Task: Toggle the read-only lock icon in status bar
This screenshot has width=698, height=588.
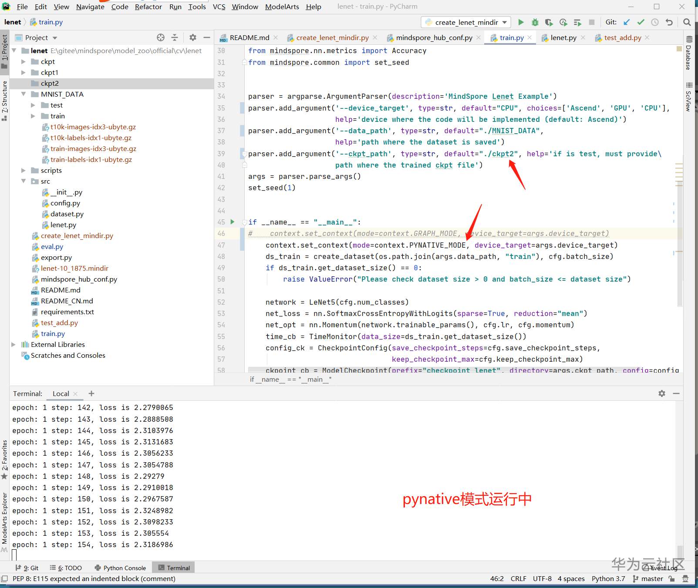Action: click(672, 579)
